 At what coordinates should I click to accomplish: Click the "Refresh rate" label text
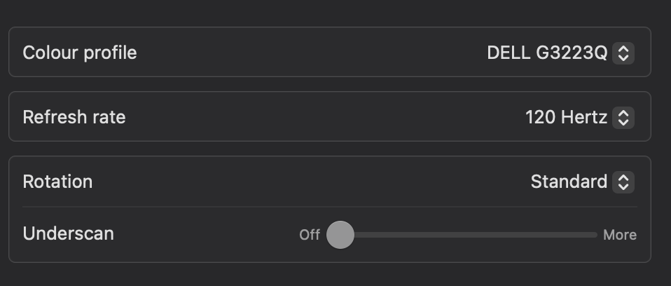74,117
